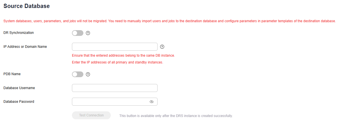The width and height of the screenshot is (338, 121).
Task: Focus the IP Address or Domain Name field
Action: (x=115, y=47)
